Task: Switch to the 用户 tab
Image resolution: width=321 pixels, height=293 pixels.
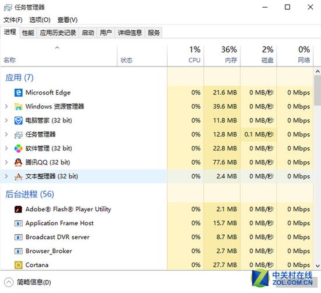Action: pyautogui.click(x=106, y=33)
